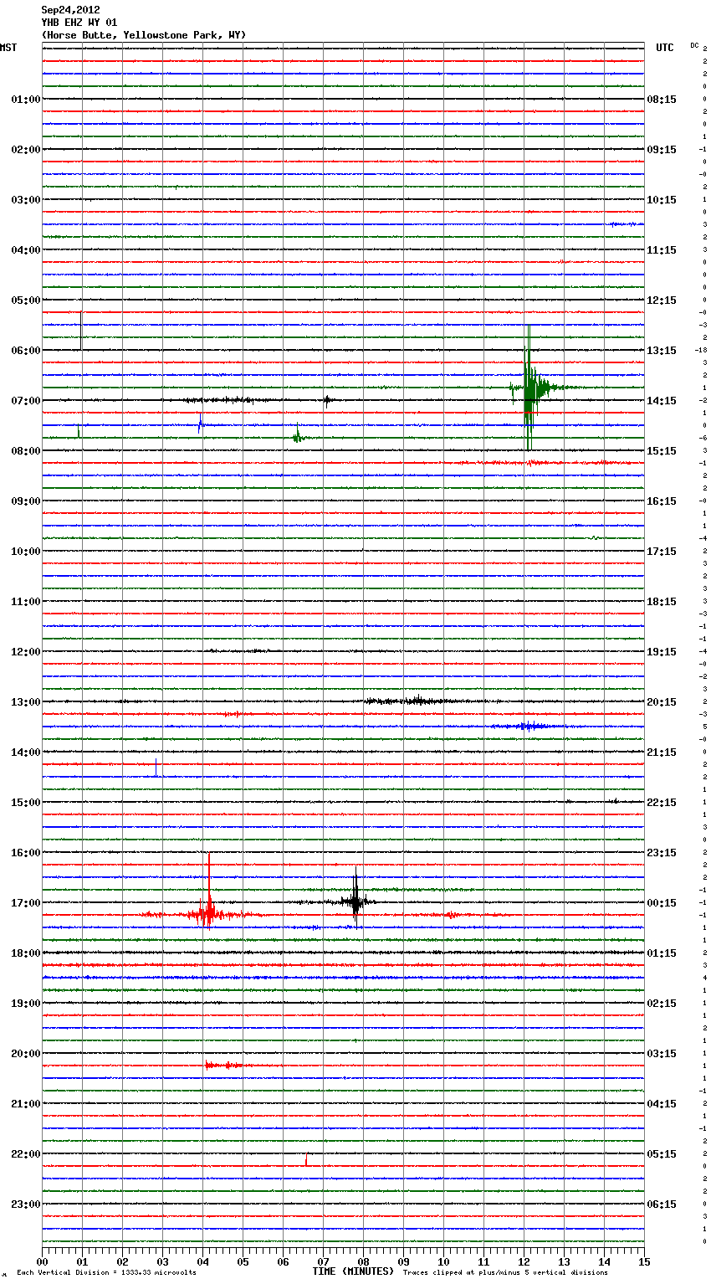Click the 19:15 UTC row label
The height and width of the screenshot is (1284, 711).
click(x=662, y=652)
